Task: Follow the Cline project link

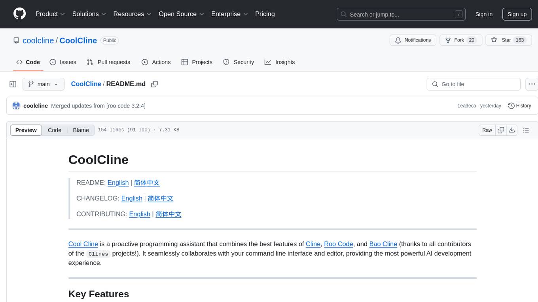Action: (x=313, y=244)
